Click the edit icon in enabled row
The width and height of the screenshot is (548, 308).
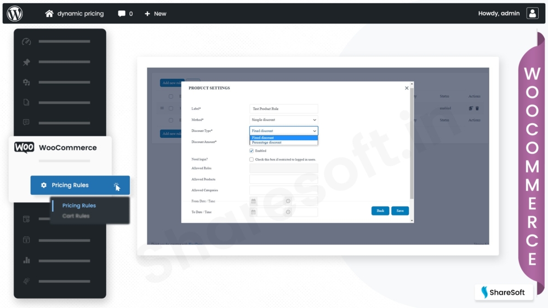tap(471, 108)
